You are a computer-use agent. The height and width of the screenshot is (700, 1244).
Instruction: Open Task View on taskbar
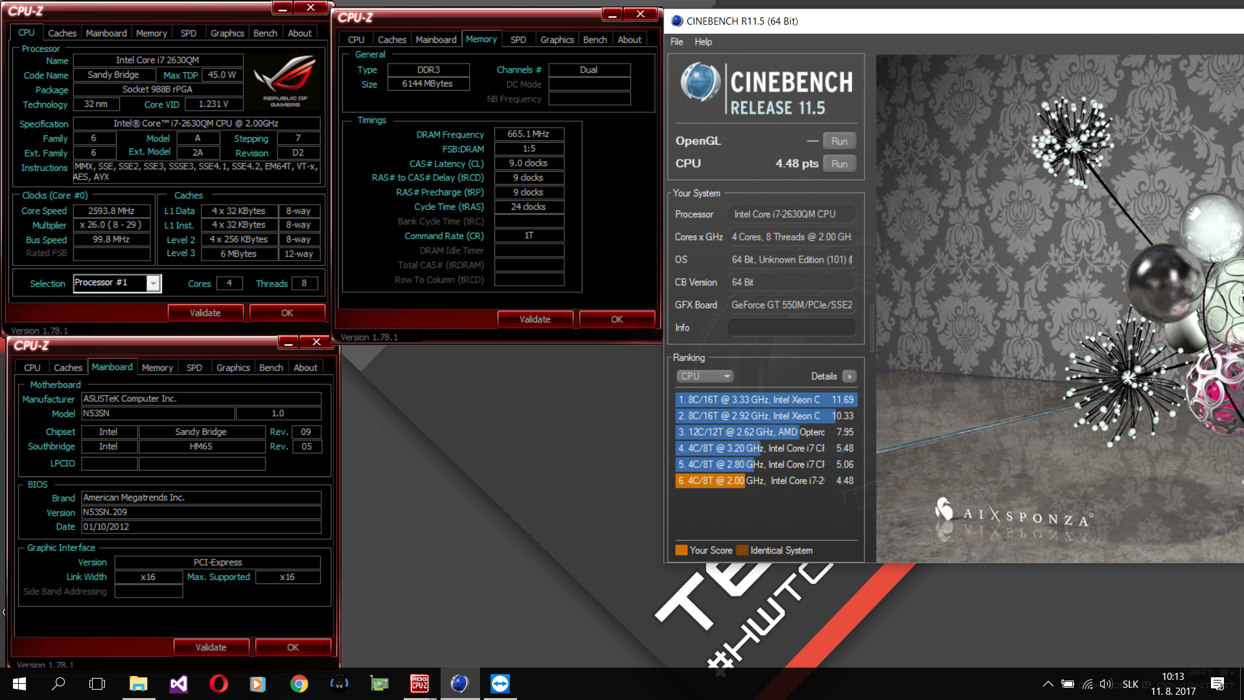tap(98, 684)
